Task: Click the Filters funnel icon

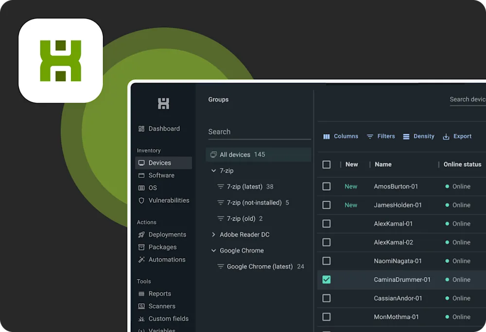Action: pyautogui.click(x=370, y=137)
